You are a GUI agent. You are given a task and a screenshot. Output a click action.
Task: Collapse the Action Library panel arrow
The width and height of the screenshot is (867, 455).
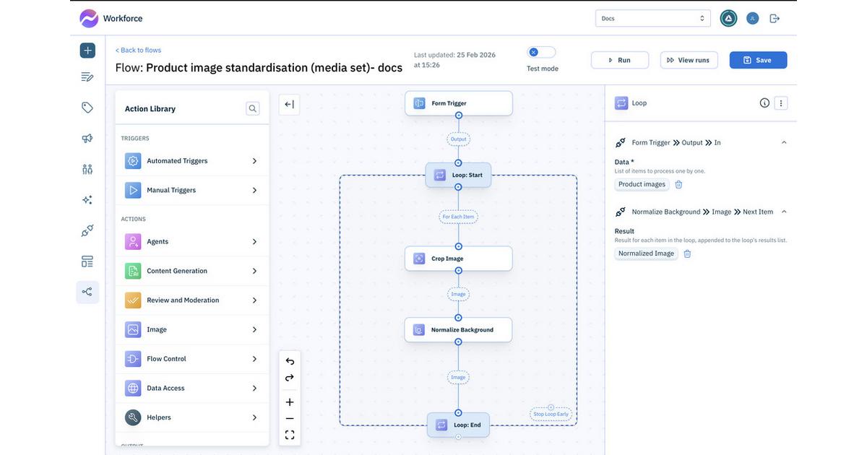pyautogui.click(x=289, y=105)
